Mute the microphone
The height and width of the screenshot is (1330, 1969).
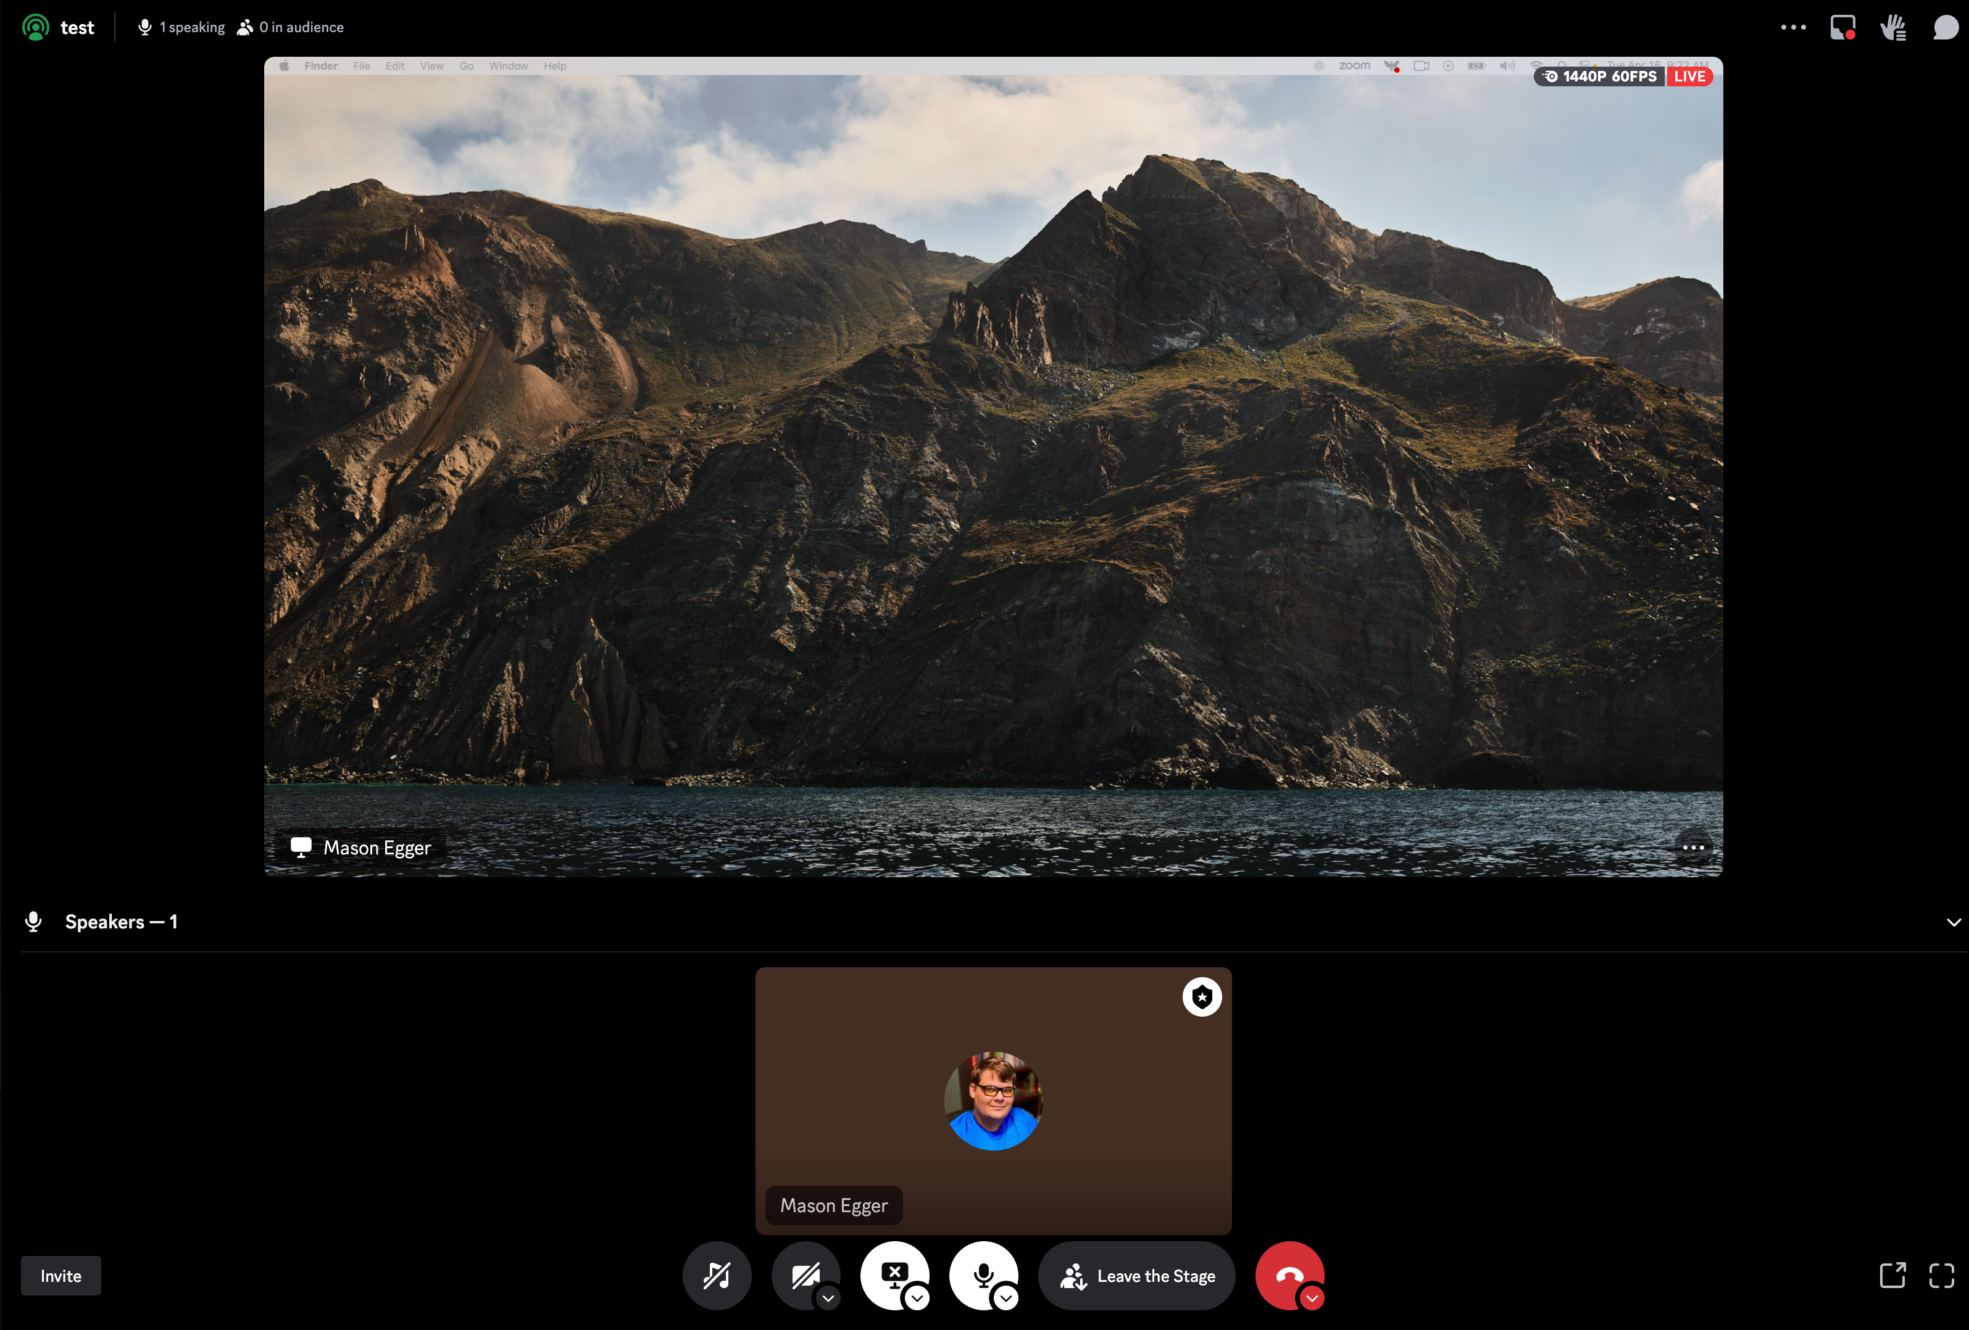pyautogui.click(x=981, y=1273)
